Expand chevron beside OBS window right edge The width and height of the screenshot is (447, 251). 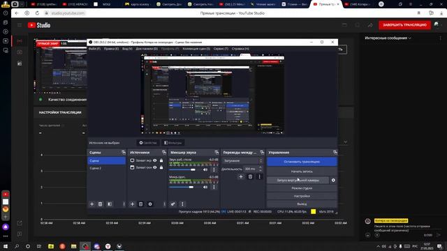[x=345, y=142]
